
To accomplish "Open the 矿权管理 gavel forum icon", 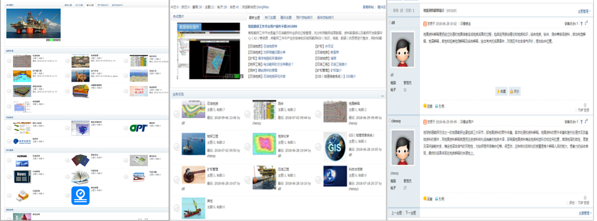I will point(194,175).
